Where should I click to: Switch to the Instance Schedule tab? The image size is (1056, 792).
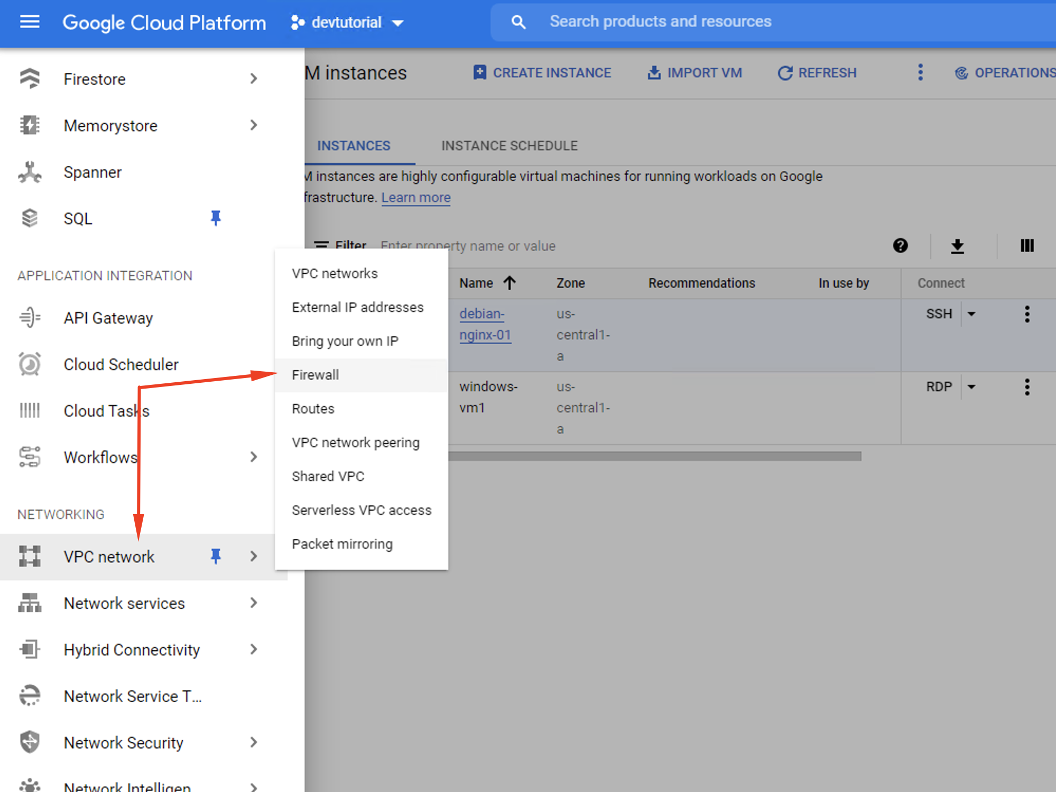click(510, 146)
